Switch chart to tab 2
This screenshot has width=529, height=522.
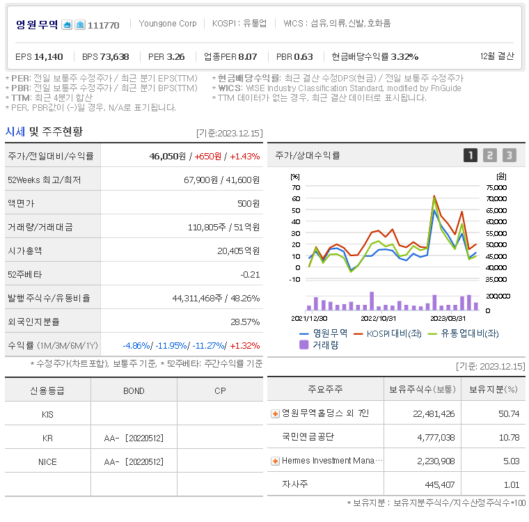click(490, 155)
